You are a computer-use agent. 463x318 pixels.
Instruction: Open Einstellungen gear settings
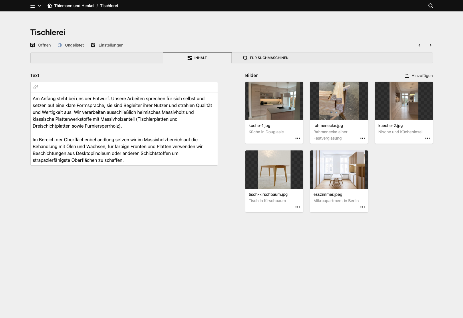coord(107,45)
